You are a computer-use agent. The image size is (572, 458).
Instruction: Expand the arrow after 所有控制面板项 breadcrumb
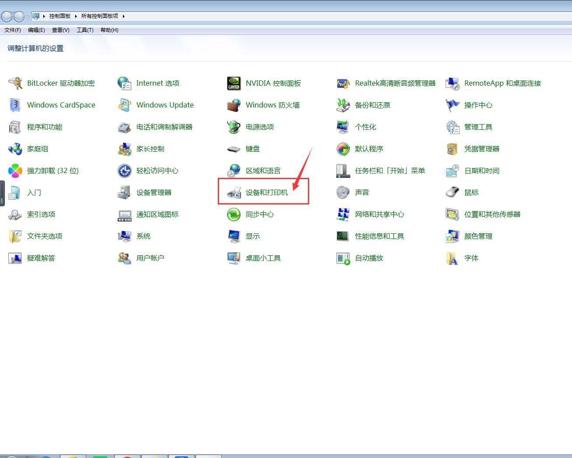point(124,16)
